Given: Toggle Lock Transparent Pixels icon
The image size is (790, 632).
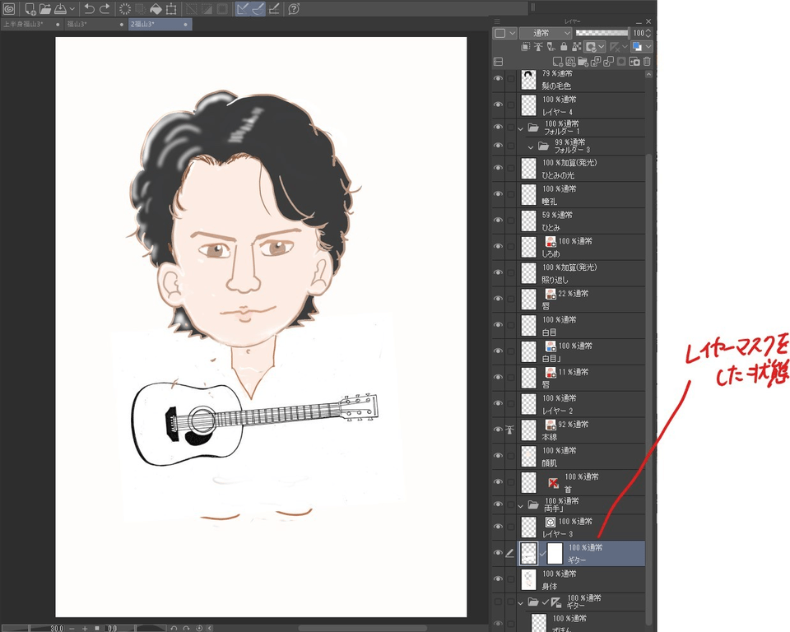Looking at the screenshot, I should pos(577,47).
